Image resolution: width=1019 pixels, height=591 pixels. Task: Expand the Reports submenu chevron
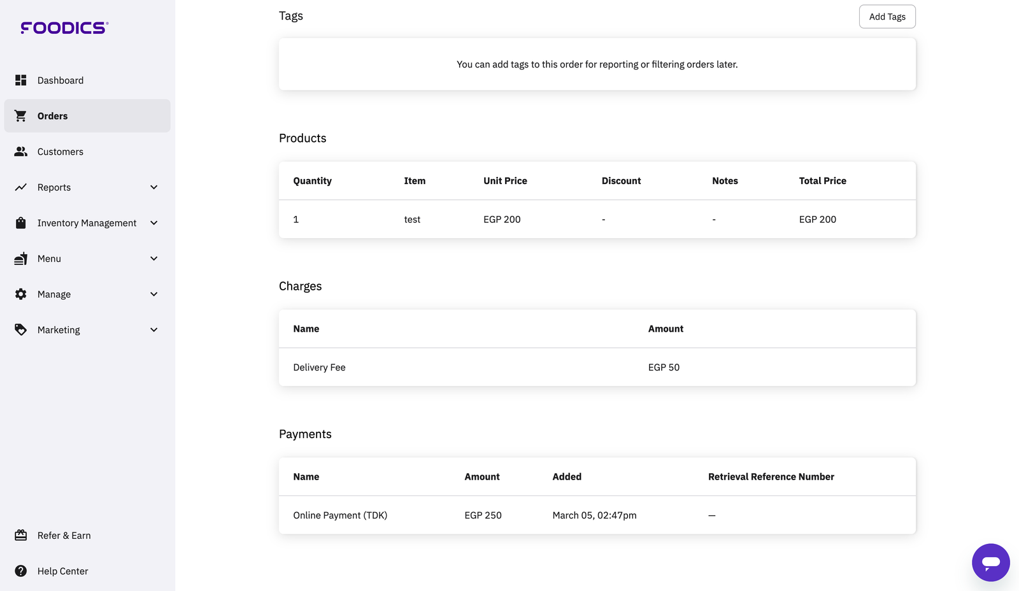click(x=154, y=187)
